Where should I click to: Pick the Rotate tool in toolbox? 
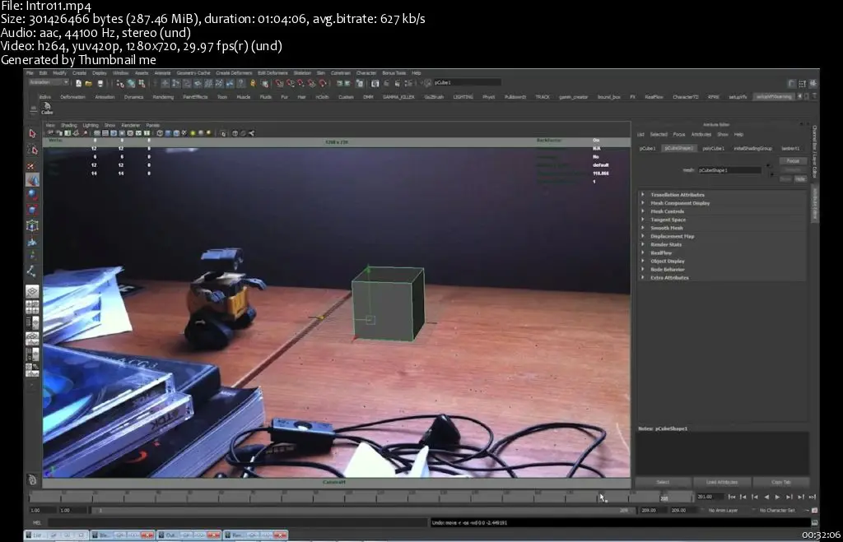point(32,195)
